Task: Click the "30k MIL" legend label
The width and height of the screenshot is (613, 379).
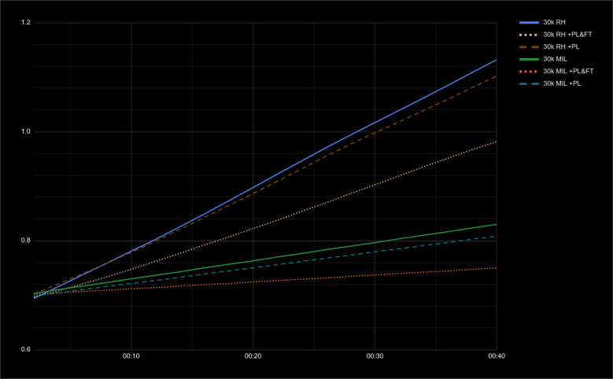Action: (554, 58)
